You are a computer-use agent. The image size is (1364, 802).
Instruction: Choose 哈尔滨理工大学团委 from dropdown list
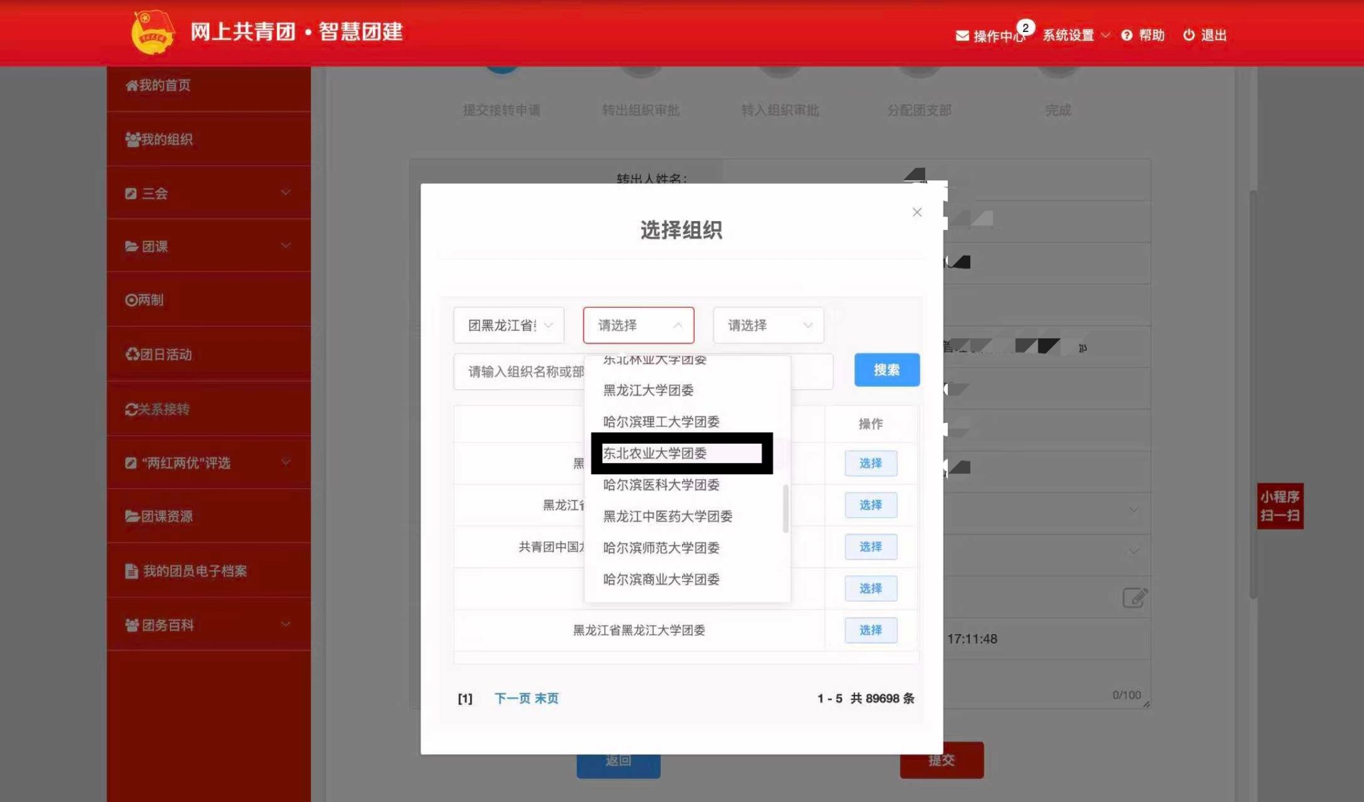(x=687, y=422)
